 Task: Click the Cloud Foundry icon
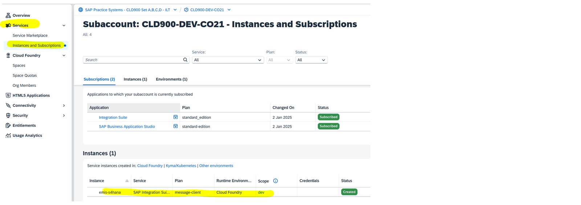click(x=8, y=55)
